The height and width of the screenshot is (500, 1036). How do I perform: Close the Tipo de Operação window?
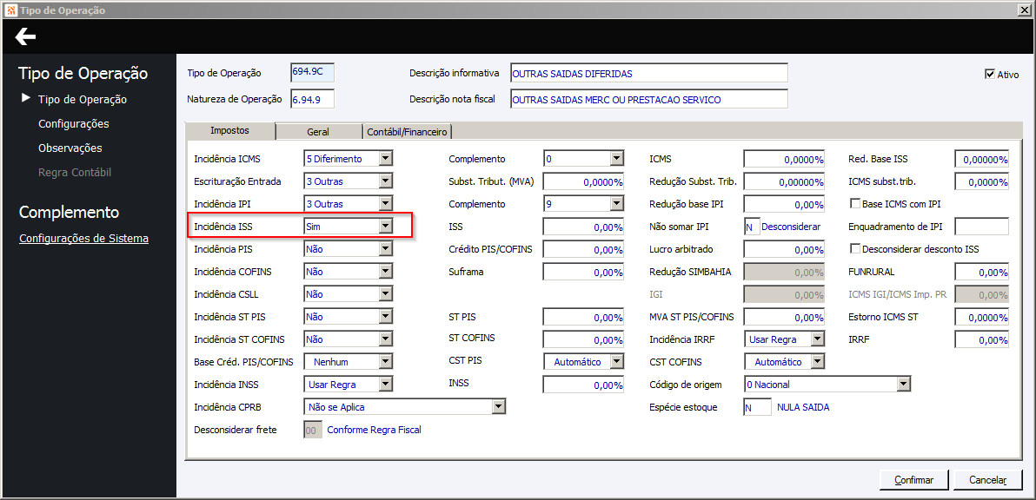[1026, 10]
